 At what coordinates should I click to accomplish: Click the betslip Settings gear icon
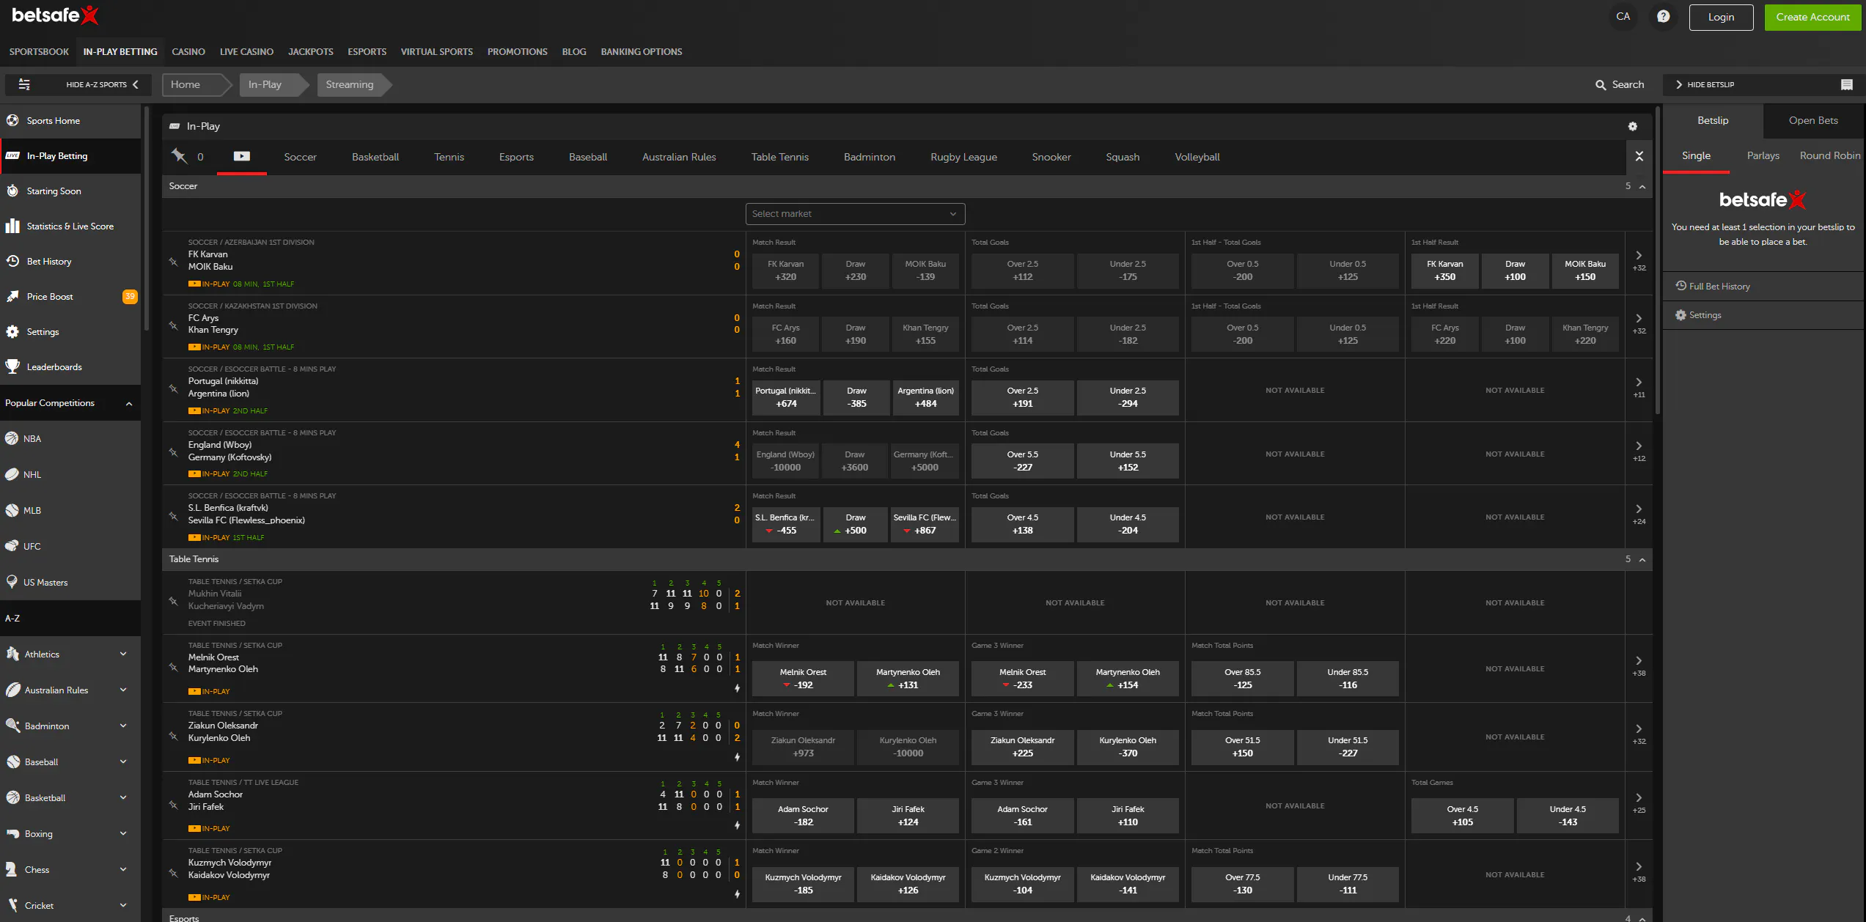pyautogui.click(x=1680, y=314)
